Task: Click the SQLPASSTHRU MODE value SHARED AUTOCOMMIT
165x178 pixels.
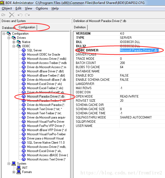Action: click(x=136, y=117)
